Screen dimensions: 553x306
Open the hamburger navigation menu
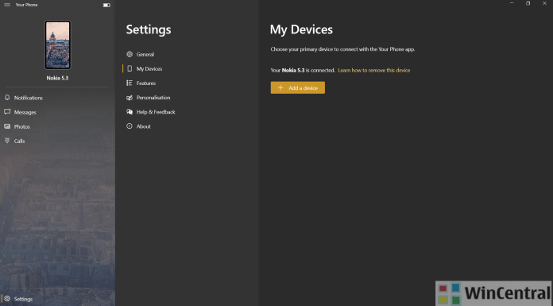point(7,5)
